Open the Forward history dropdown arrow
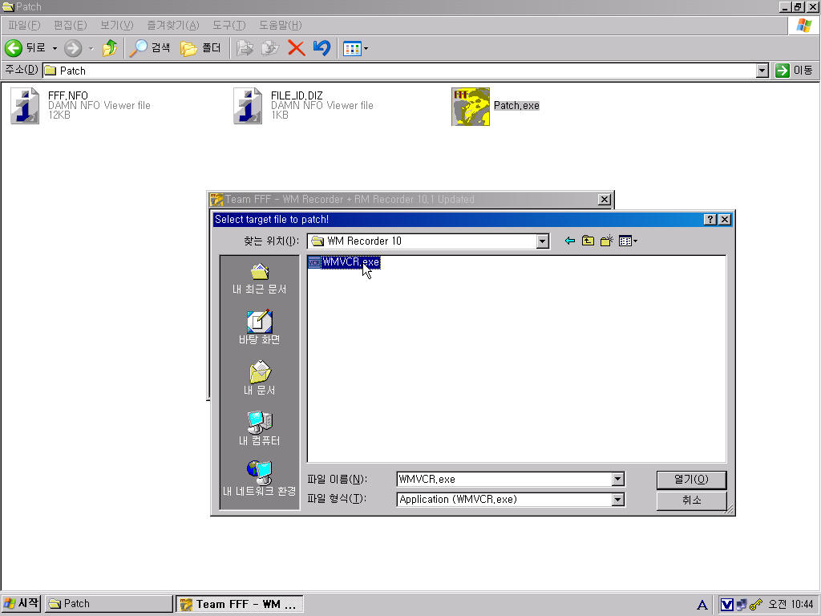Screen dimensions: 821x616 pos(91,48)
